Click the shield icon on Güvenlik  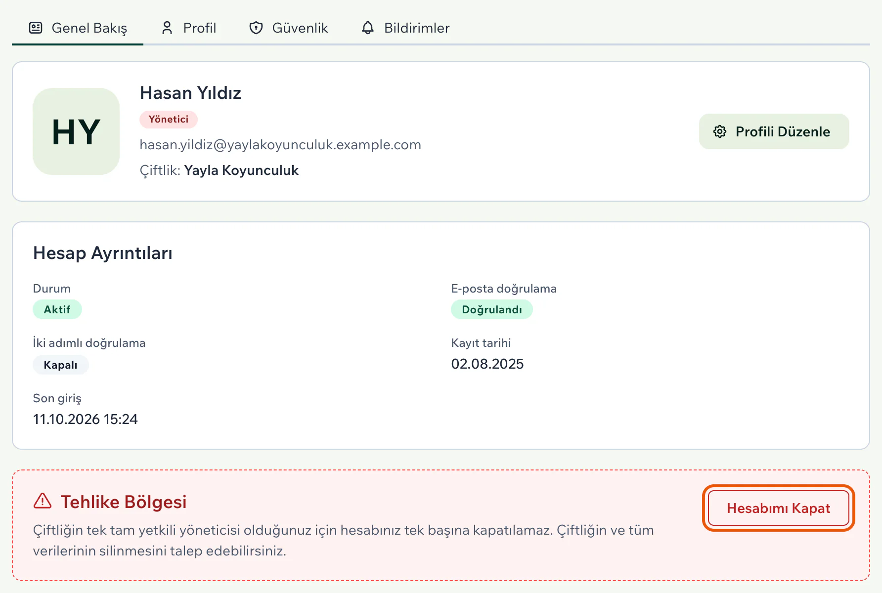(256, 28)
